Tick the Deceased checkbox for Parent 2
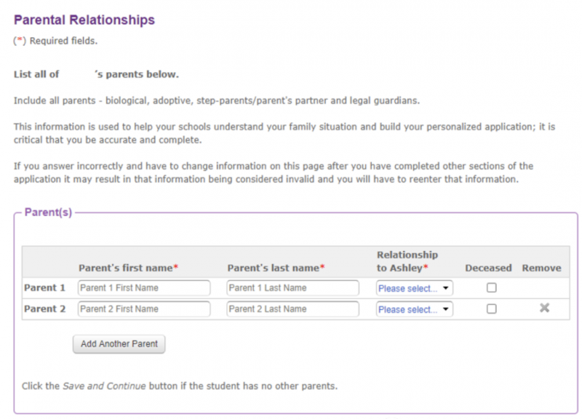 [x=492, y=308]
